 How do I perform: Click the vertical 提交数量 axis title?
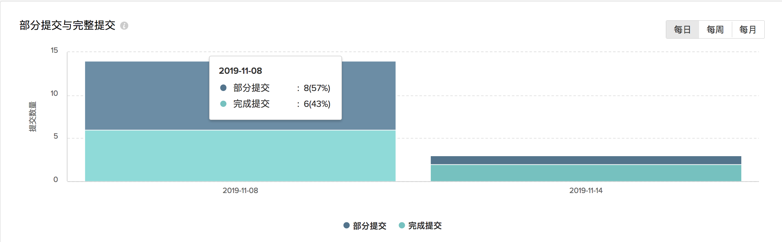point(32,117)
